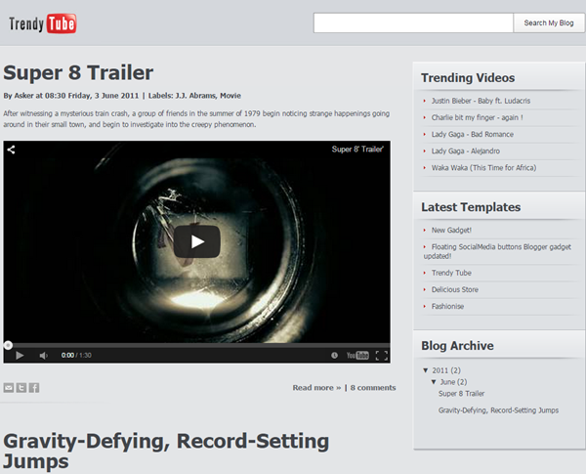Click the Trending Videos heading
Viewport: 586px width, 474px height.
[x=468, y=78]
